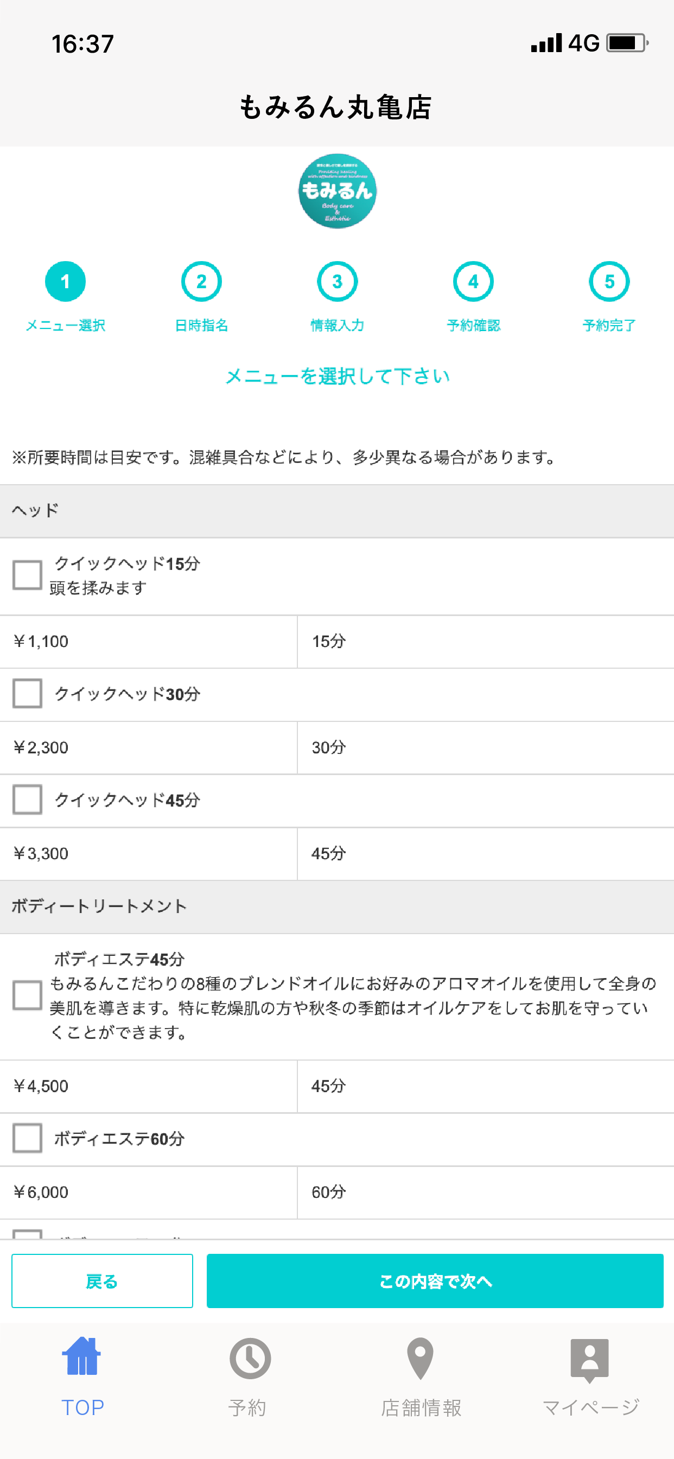The width and height of the screenshot is (674, 1459).
Task: Tap the もみるん shop logo
Action: point(338,191)
